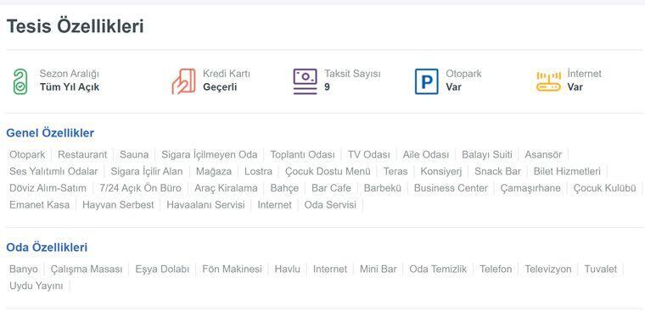645x322 pixels.
Task: Click the Oda Özellikleri section title
Action: (47, 247)
